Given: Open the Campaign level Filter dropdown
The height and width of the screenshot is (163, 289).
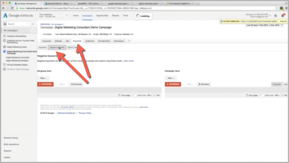Looking at the screenshot, I should (x=171, y=78).
